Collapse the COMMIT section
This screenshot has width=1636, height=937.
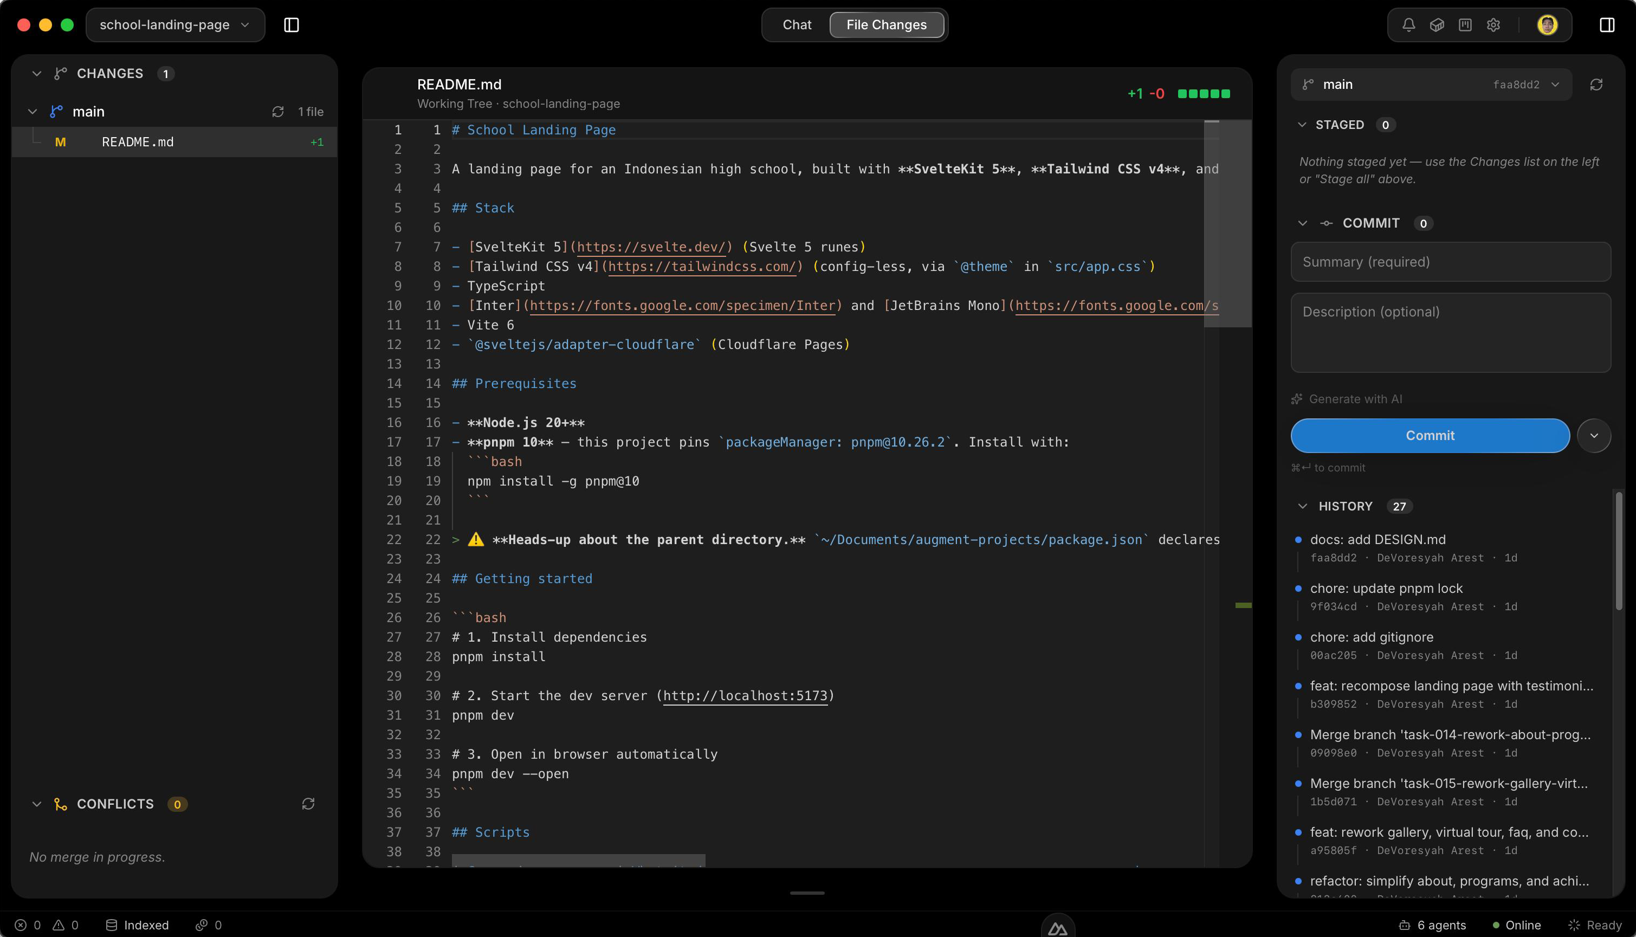click(1302, 223)
